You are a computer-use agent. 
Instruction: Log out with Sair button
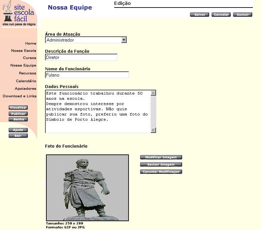(18, 136)
